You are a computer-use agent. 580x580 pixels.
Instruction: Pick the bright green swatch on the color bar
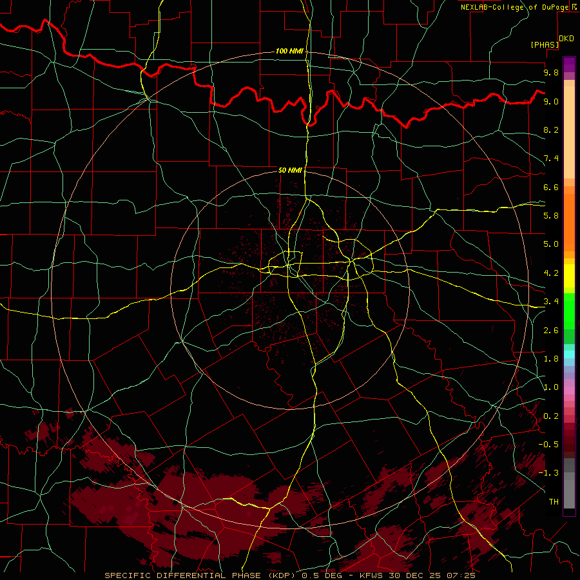[x=569, y=311]
